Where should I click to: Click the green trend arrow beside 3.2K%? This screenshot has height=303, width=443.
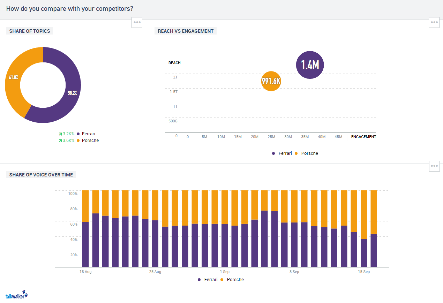(x=60, y=134)
